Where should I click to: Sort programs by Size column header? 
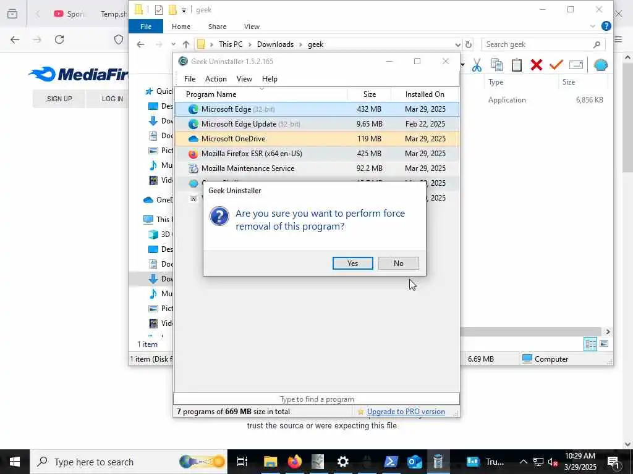pyautogui.click(x=369, y=94)
